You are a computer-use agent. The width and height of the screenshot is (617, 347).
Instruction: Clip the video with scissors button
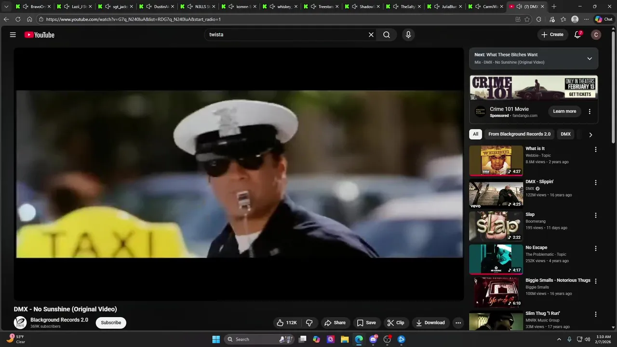coord(396,323)
